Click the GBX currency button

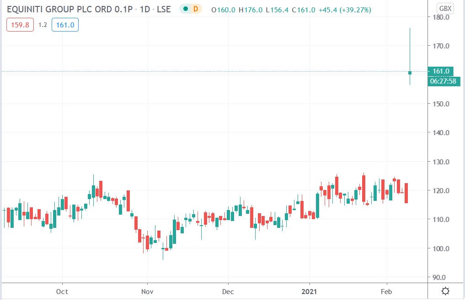pyautogui.click(x=445, y=9)
